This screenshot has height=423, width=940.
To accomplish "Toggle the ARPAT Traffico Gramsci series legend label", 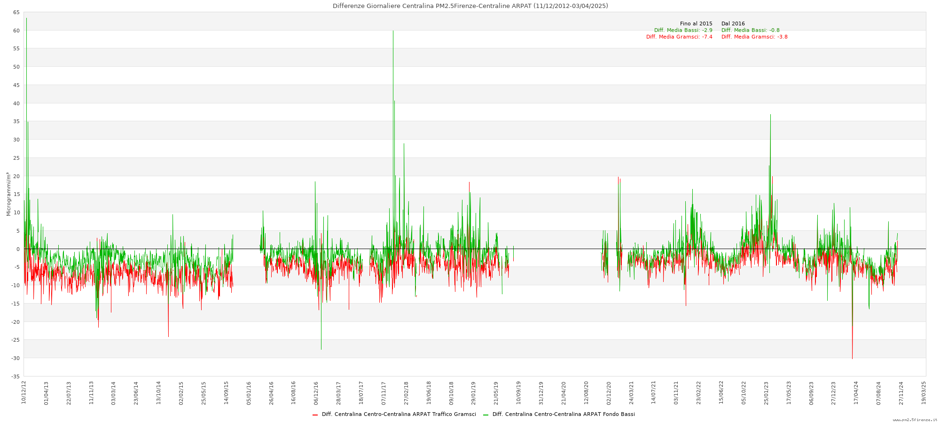I will pyautogui.click(x=399, y=415).
